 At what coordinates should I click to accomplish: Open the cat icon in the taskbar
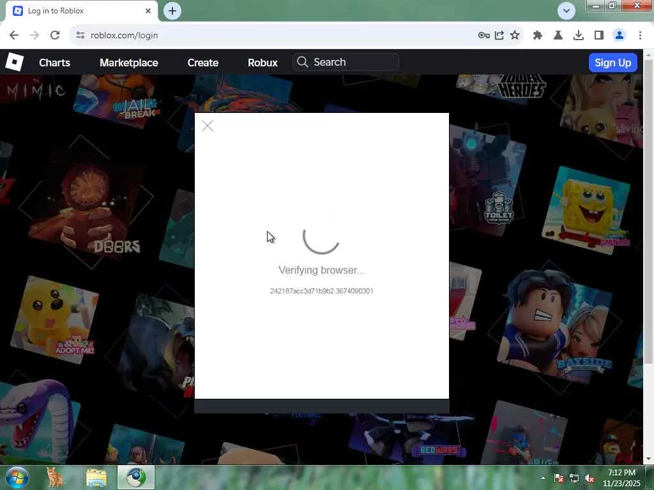pyautogui.click(x=56, y=477)
